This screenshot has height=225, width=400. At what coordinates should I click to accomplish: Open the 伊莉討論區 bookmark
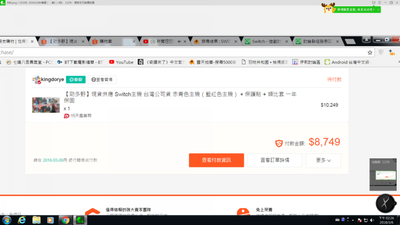click(306, 62)
